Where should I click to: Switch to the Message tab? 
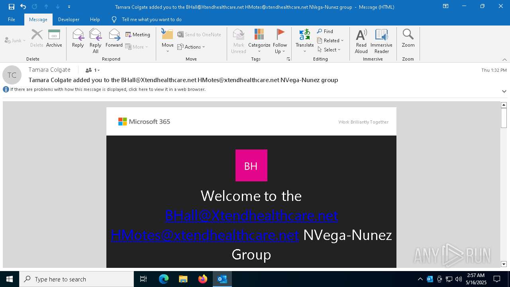[38, 20]
